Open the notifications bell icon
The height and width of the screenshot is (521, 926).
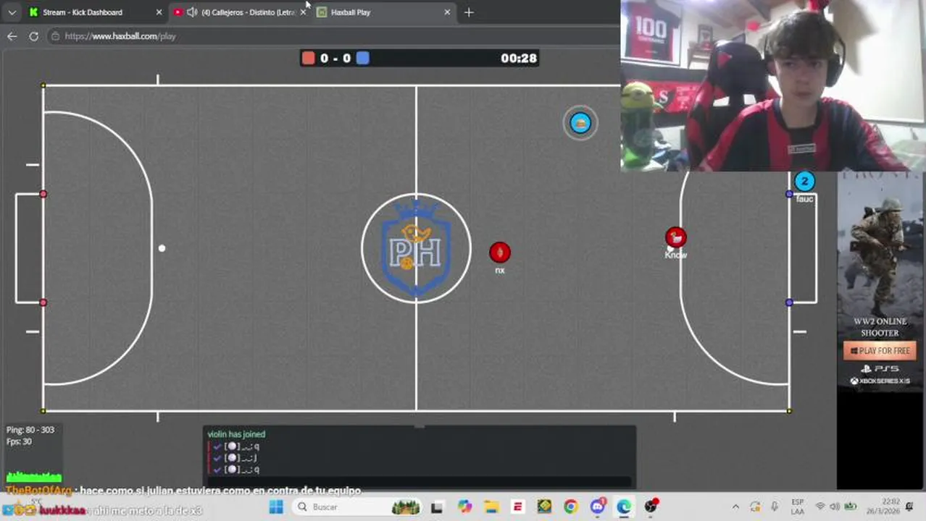point(909,507)
